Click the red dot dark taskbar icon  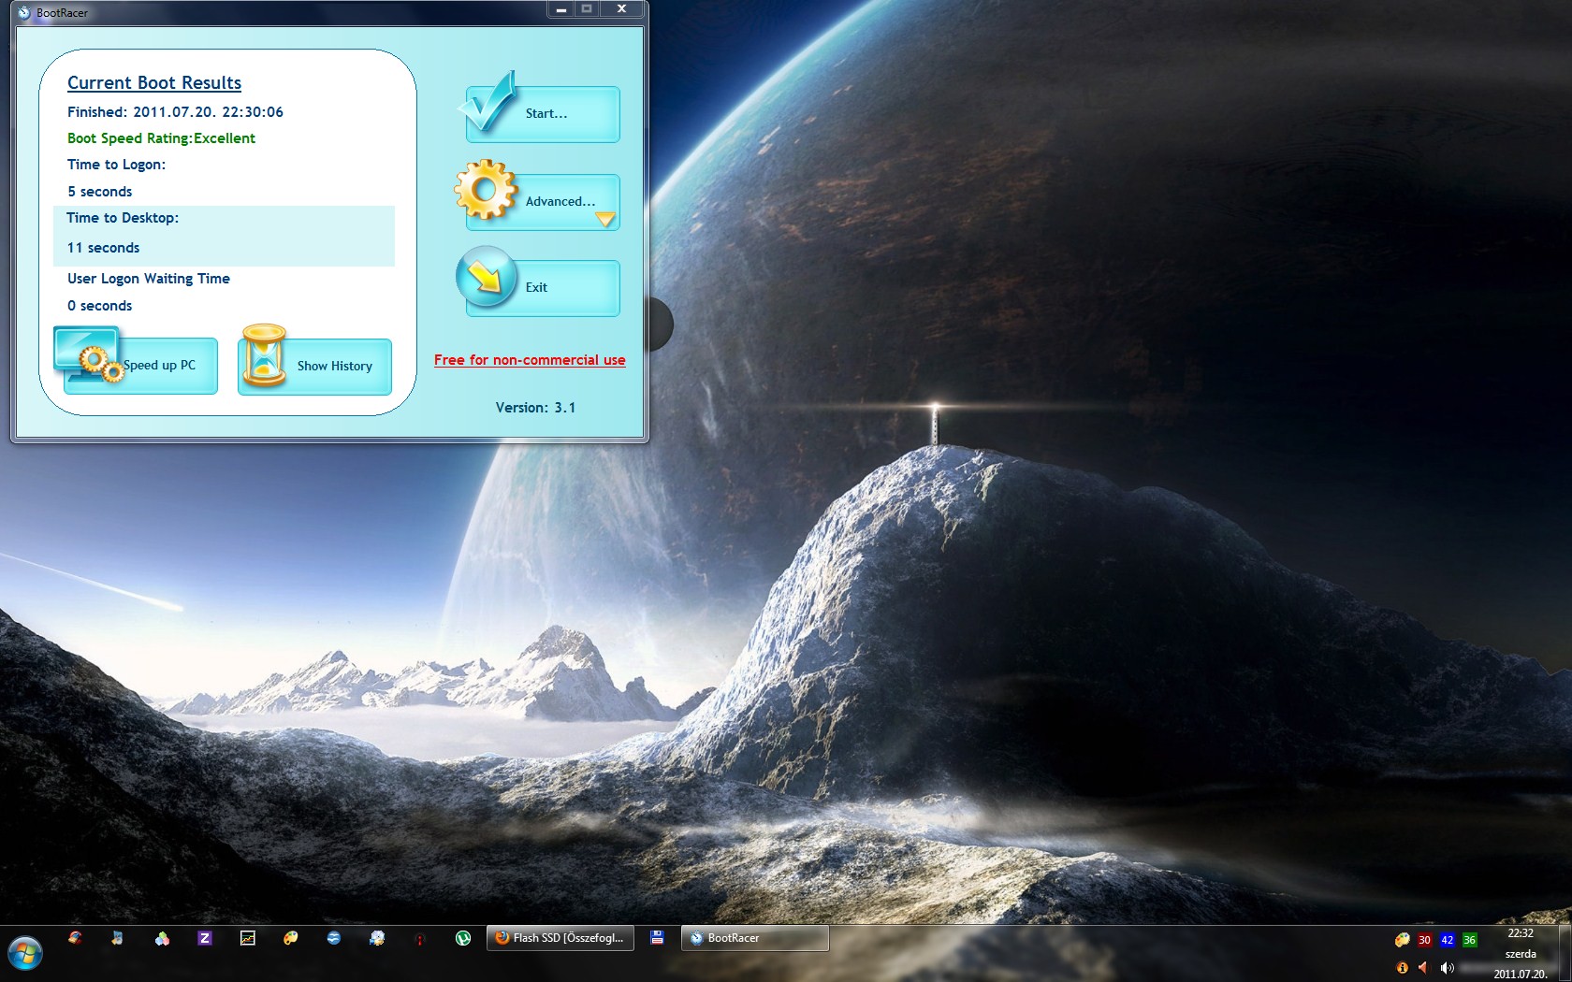(x=420, y=938)
